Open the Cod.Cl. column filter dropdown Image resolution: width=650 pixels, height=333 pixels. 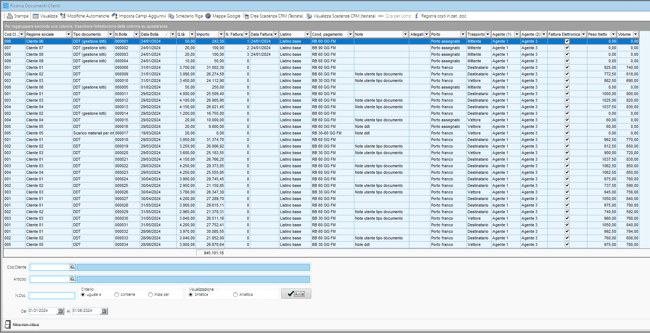click(x=21, y=34)
